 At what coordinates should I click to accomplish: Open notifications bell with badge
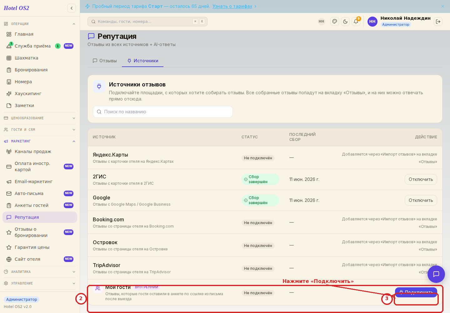(x=356, y=22)
